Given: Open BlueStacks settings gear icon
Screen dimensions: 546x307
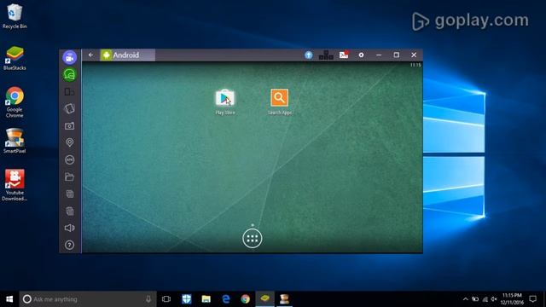Looking at the screenshot, I should click(361, 55).
